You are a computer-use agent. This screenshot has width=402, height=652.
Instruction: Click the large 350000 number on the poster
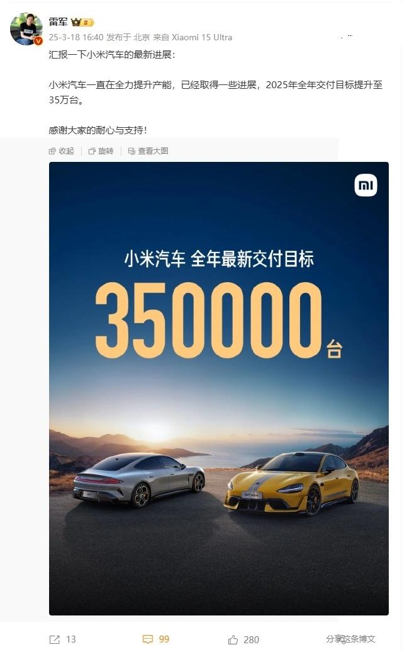[x=208, y=320]
